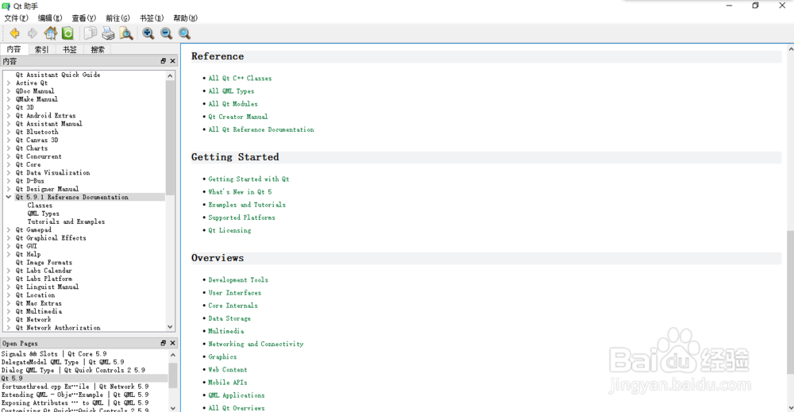Expand the Qt Core tree node
The image size is (794, 412).
(x=9, y=164)
